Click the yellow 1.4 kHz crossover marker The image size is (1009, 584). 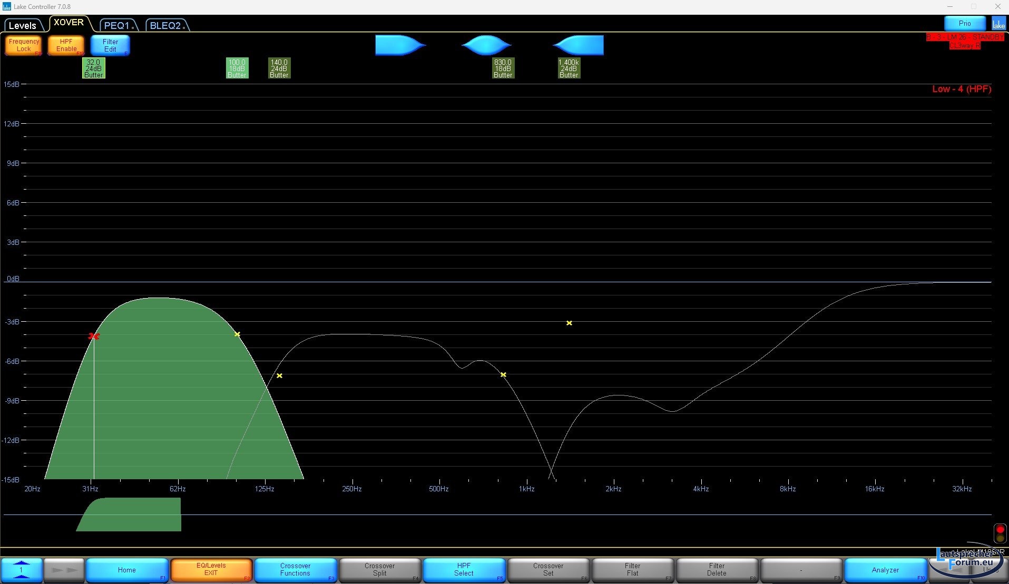click(x=569, y=323)
